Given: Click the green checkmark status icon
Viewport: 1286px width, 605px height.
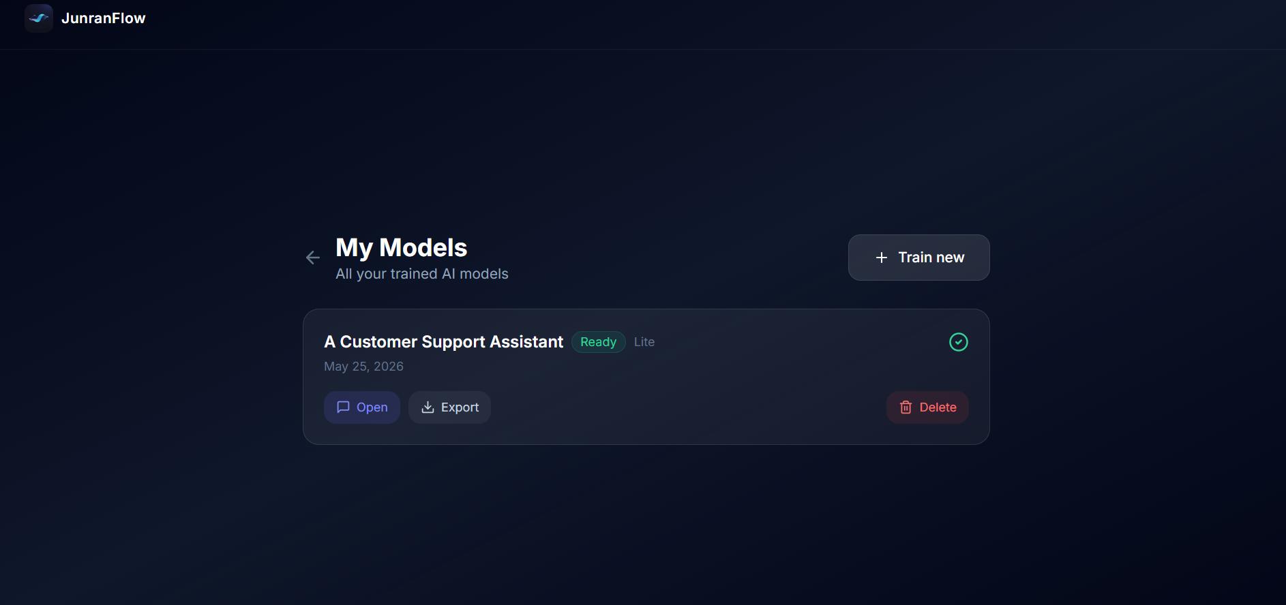Looking at the screenshot, I should pos(959,342).
